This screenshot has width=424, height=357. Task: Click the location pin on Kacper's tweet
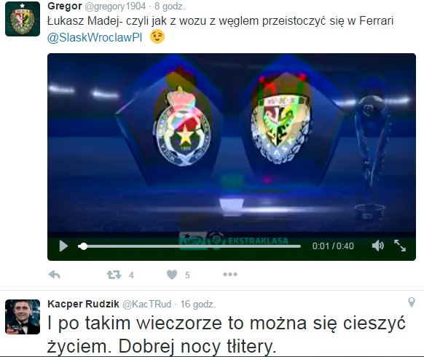[x=412, y=302]
